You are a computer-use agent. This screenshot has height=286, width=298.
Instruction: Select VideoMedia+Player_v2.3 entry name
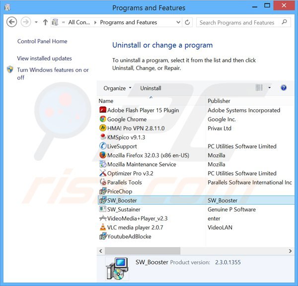pos(137,218)
